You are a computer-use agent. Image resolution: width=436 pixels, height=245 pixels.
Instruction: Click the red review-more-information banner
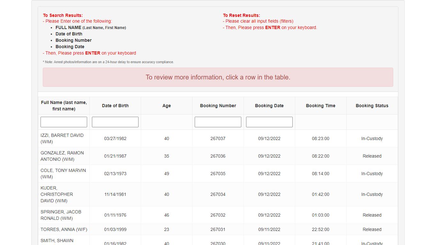[x=218, y=77]
